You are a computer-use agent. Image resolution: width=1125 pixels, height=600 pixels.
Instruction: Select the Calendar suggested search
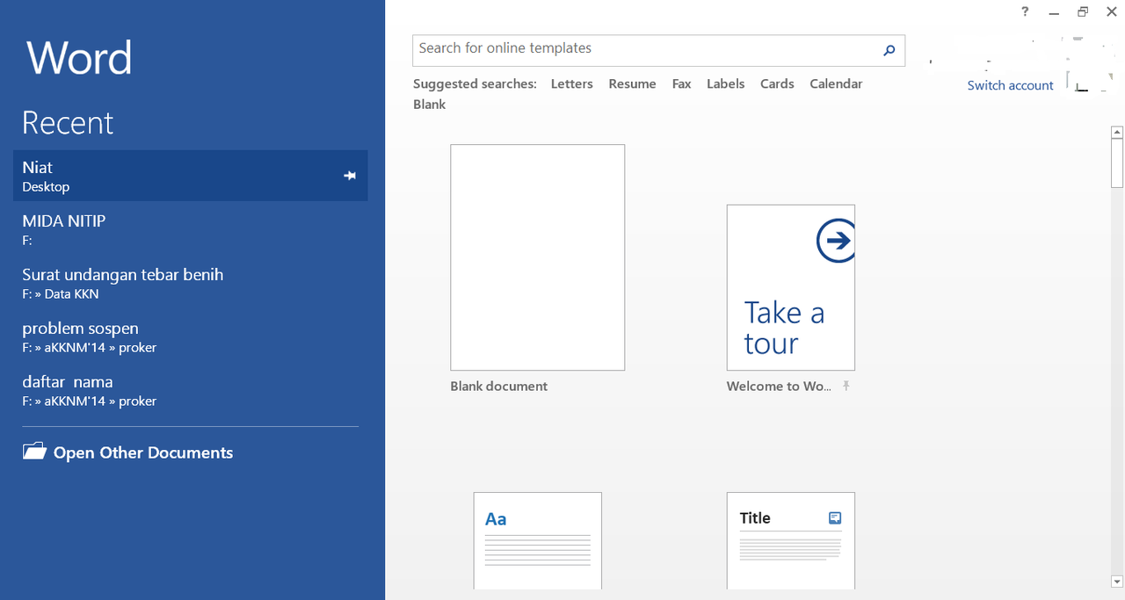pyautogui.click(x=836, y=83)
